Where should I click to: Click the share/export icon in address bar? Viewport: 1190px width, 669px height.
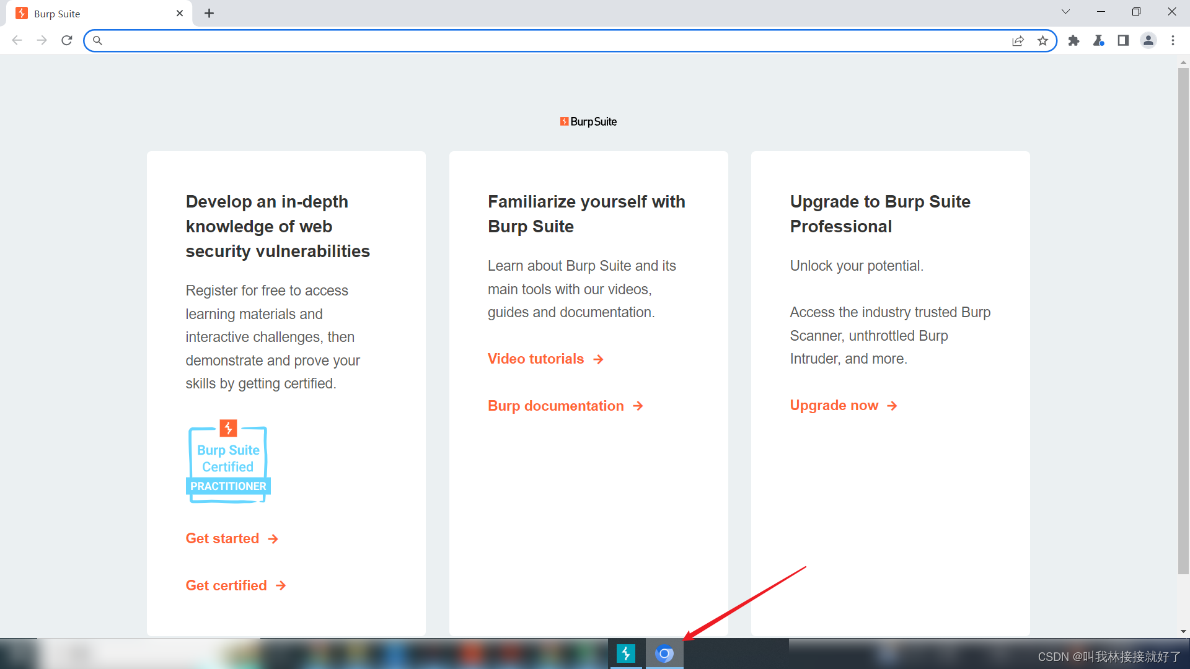click(x=1019, y=40)
